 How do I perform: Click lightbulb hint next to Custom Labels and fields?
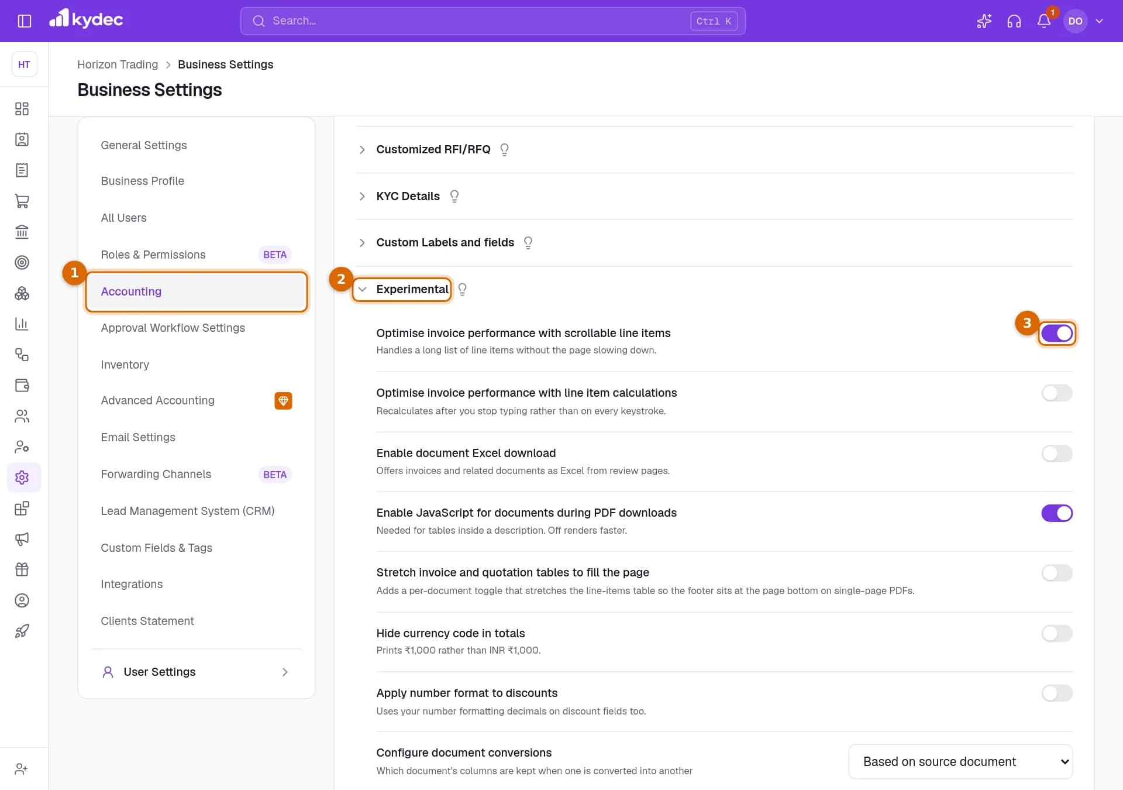point(528,243)
